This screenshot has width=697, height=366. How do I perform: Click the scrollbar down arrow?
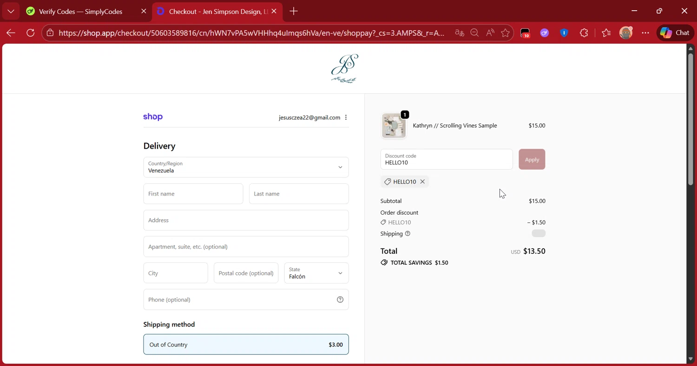[691, 359]
